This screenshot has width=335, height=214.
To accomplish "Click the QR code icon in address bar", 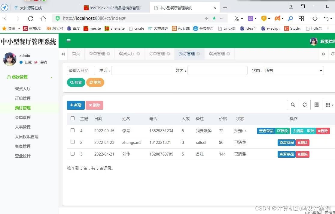I will (x=206, y=19).
